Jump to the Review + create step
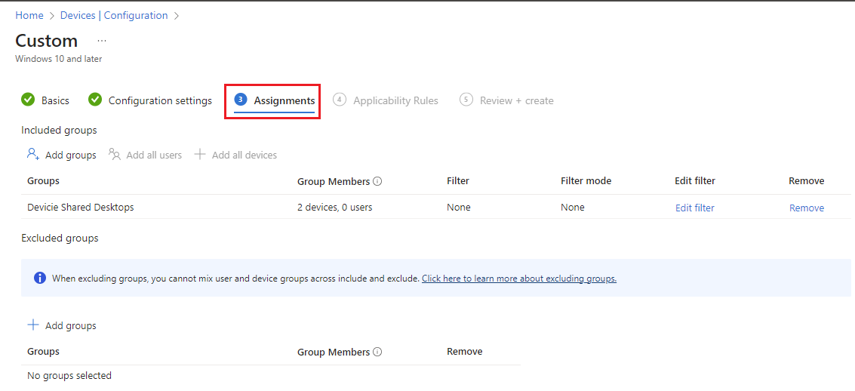The image size is (855, 391). [x=516, y=100]
